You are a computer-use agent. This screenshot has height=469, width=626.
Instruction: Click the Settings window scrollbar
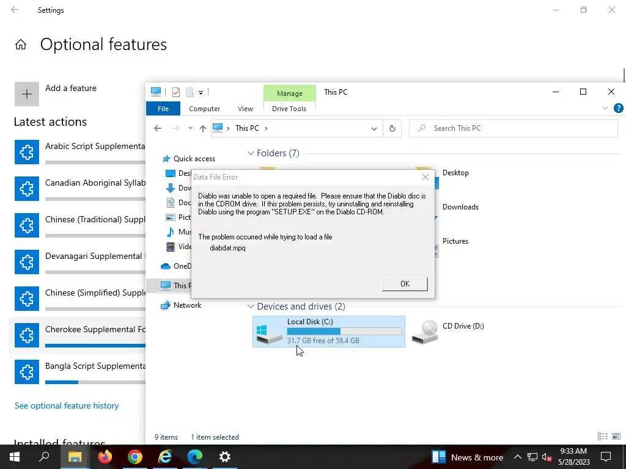click(624, 75)
